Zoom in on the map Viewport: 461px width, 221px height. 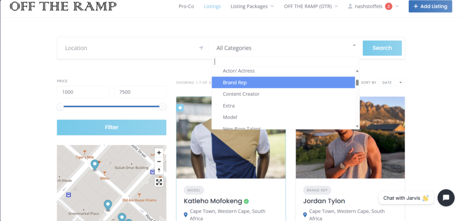pyautogui.click(x=159, y=153)
